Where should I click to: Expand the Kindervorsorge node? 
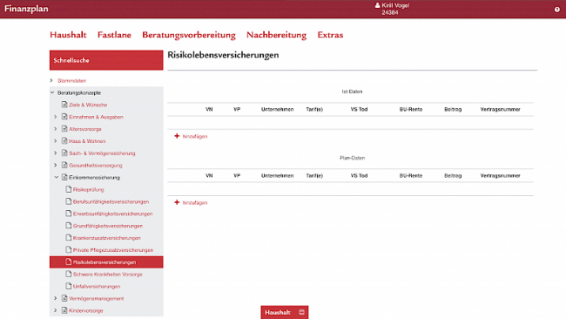(56, 310)
